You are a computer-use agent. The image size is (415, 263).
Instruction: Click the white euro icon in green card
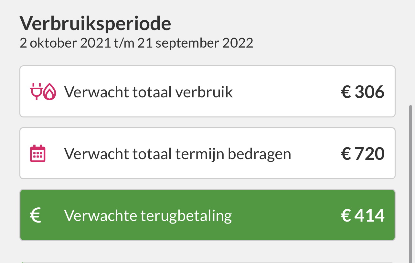click(x=36, y=215)
